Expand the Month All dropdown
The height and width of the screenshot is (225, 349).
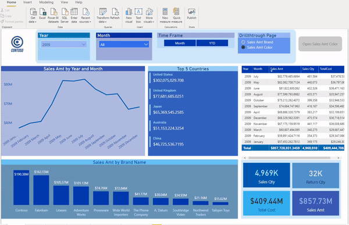[124, 45]
